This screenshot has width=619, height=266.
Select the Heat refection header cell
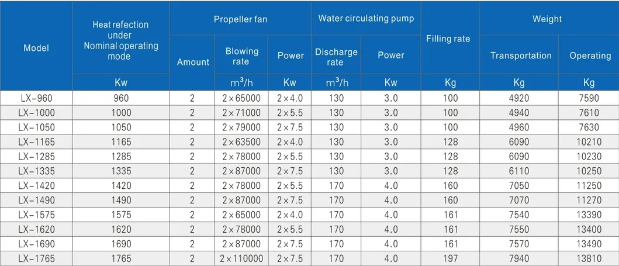click(120, 40)
